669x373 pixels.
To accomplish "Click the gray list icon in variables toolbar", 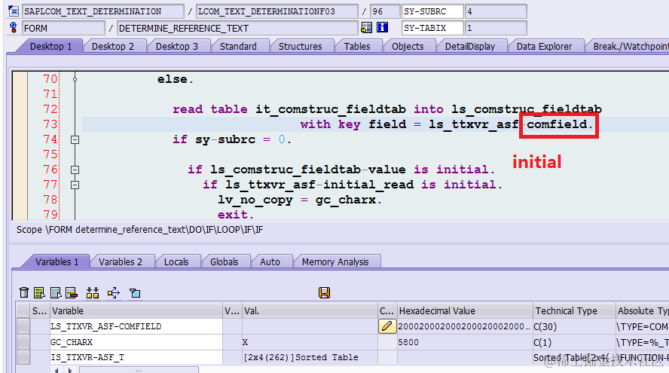I will 56,293.
